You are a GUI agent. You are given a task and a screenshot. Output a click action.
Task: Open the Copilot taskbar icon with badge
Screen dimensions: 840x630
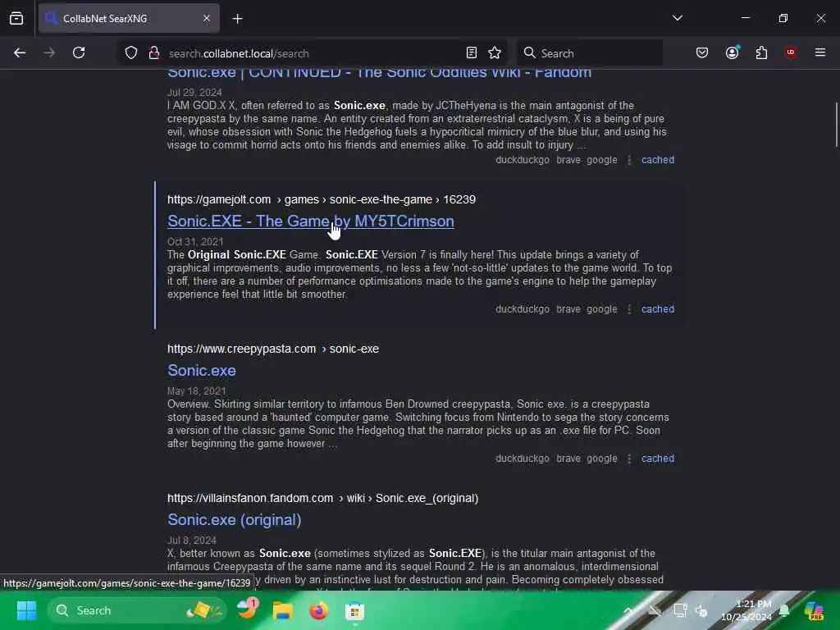pyautogui.click(x=248, y=609)
